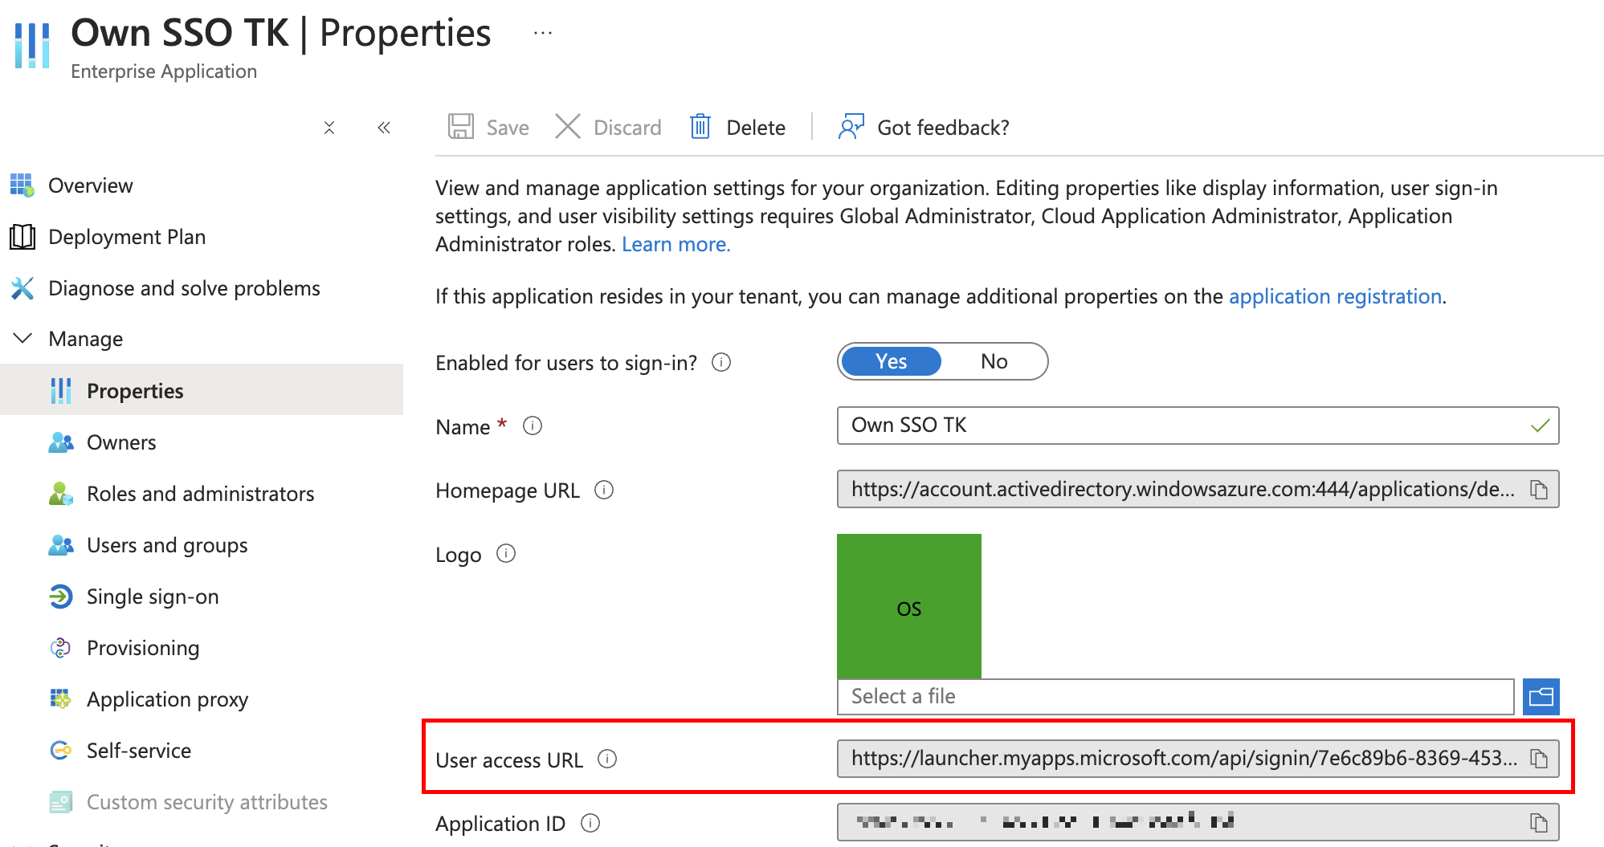This screenshot has width=1604, height=847.
Task: Open Single sign-on from the Manage menu
Action: coord(153,596)
